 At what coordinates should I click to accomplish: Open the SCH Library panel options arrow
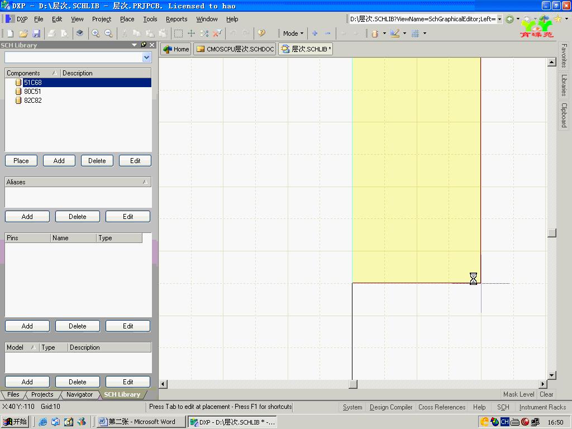[x=134, y=45]
